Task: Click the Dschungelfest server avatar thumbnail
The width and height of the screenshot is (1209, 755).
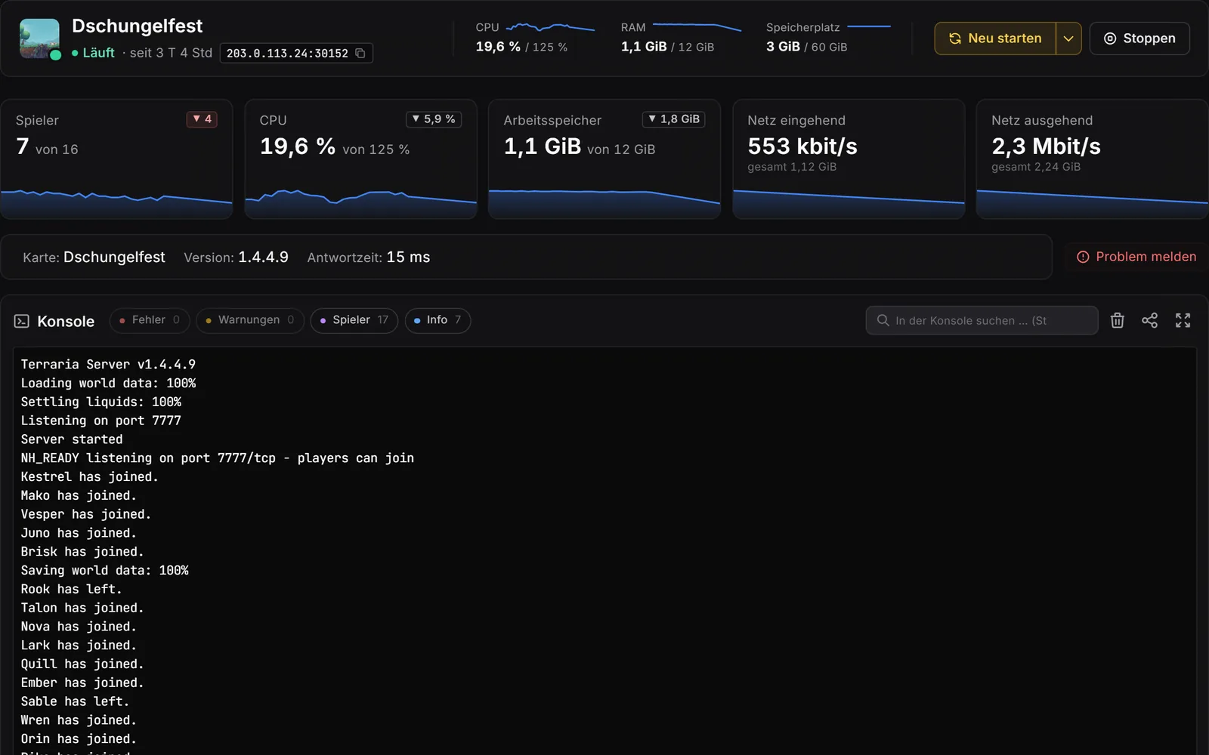Action: click(39, 39)
